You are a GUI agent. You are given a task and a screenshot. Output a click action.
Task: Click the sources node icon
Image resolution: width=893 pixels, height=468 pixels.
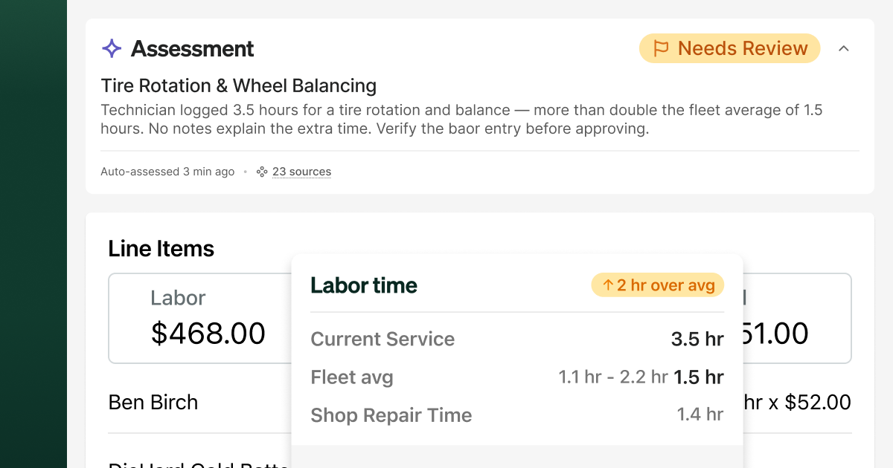click(x=262, y=172)
